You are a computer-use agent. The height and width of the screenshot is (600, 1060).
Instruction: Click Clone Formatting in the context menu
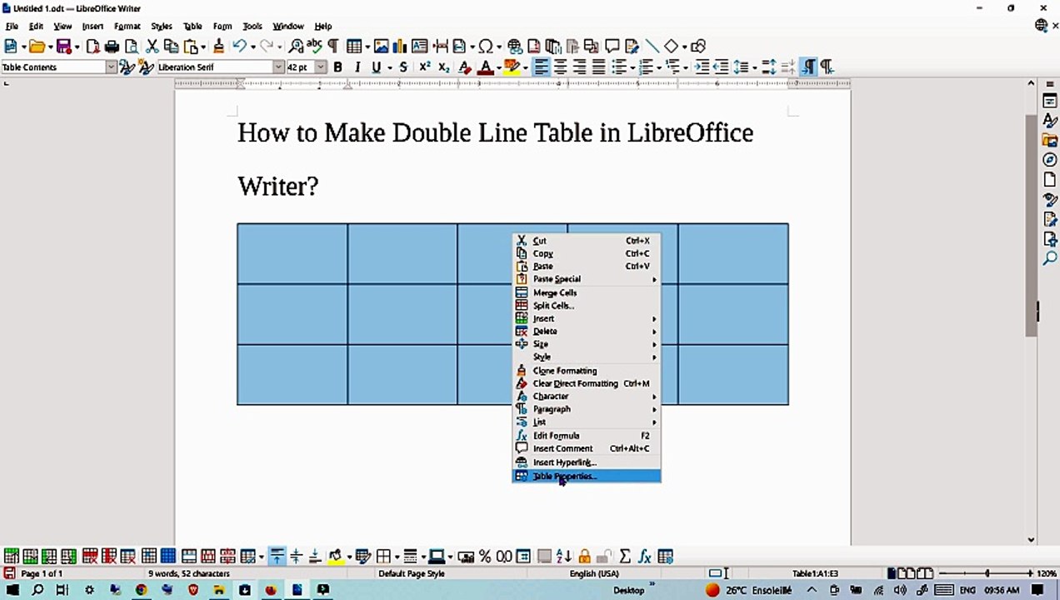coord(586,371)
